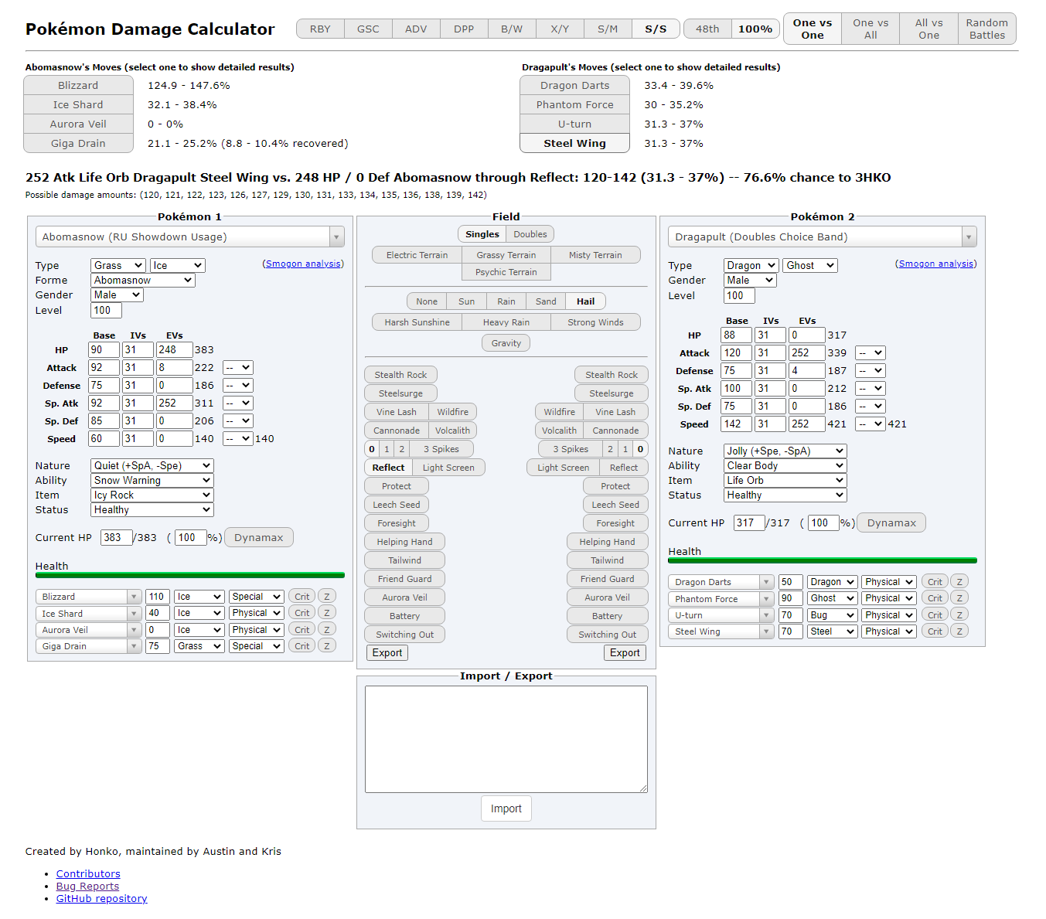This screenshot has height=919, width=1046.
Task: Select Sand weather option
Action: pyautogui.click(x=546, y=301)
